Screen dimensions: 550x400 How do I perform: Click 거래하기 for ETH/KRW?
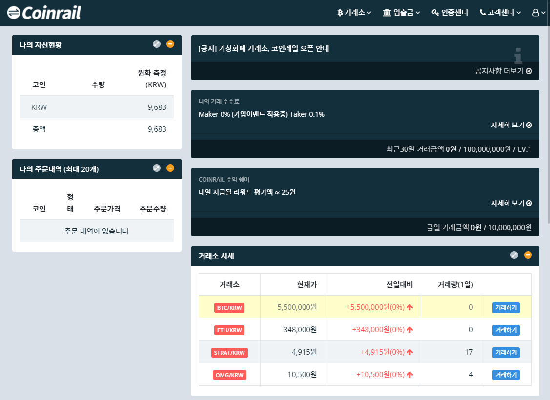[x=506, y=330]
